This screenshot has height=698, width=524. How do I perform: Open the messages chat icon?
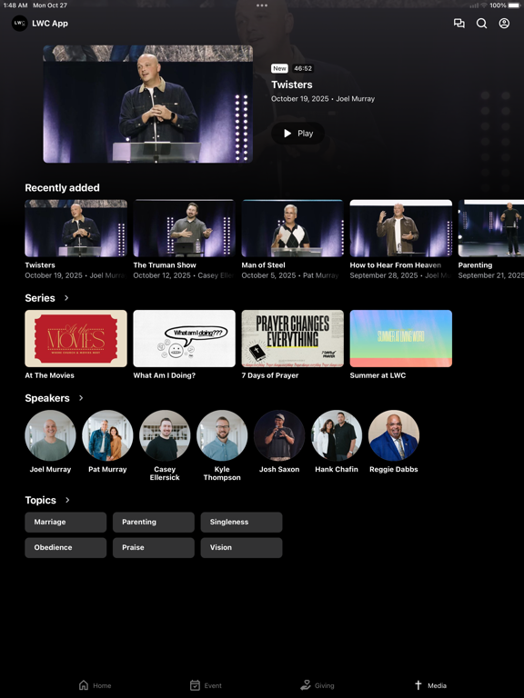[x=458, y=23]
